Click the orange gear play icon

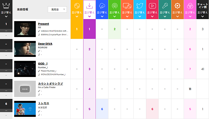[x=177, y=6]
